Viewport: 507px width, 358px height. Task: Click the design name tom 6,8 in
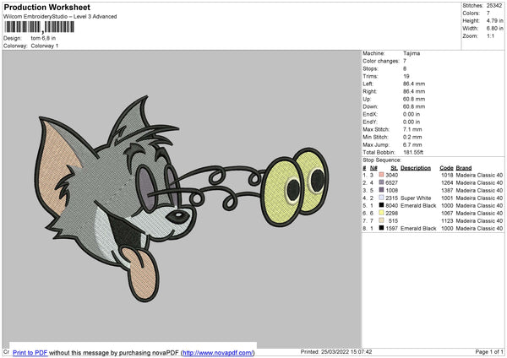coord(43,38)
